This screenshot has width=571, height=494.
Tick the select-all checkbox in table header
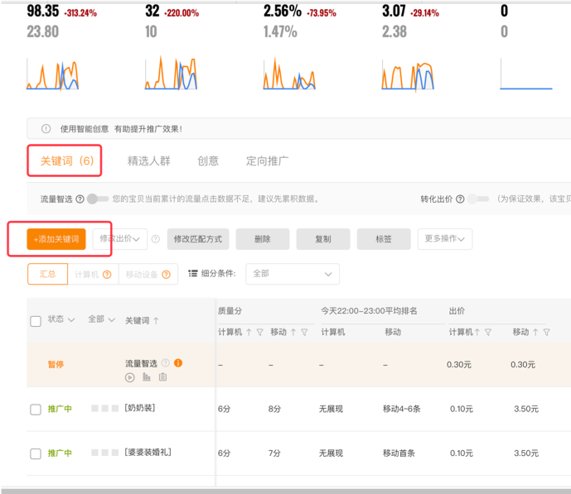click(36, 321)
